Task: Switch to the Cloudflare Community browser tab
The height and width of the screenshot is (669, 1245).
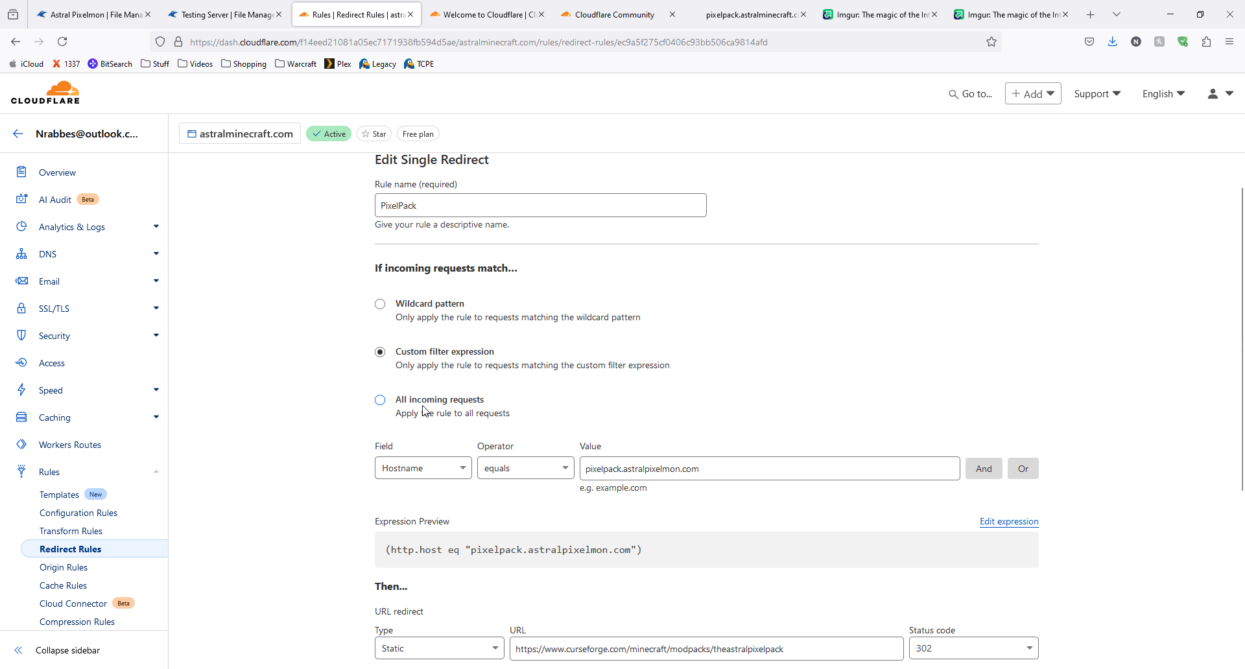Action: pyautogui.click(x=613, y=14)
